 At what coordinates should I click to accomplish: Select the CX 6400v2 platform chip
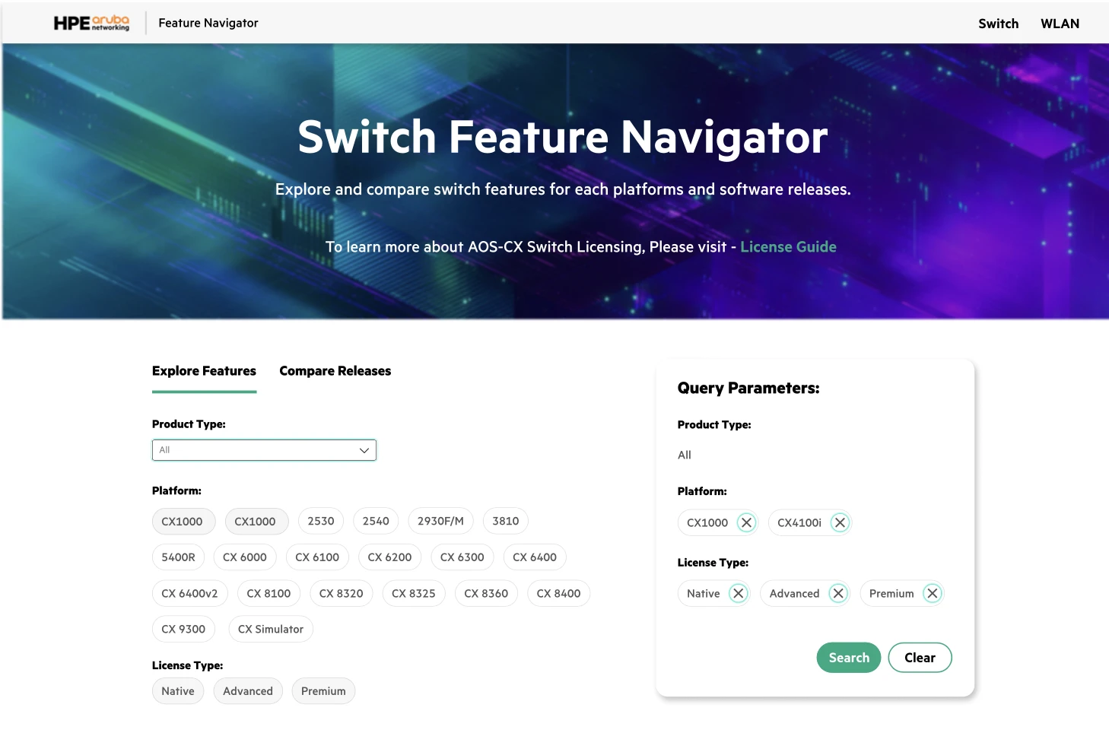189,593
